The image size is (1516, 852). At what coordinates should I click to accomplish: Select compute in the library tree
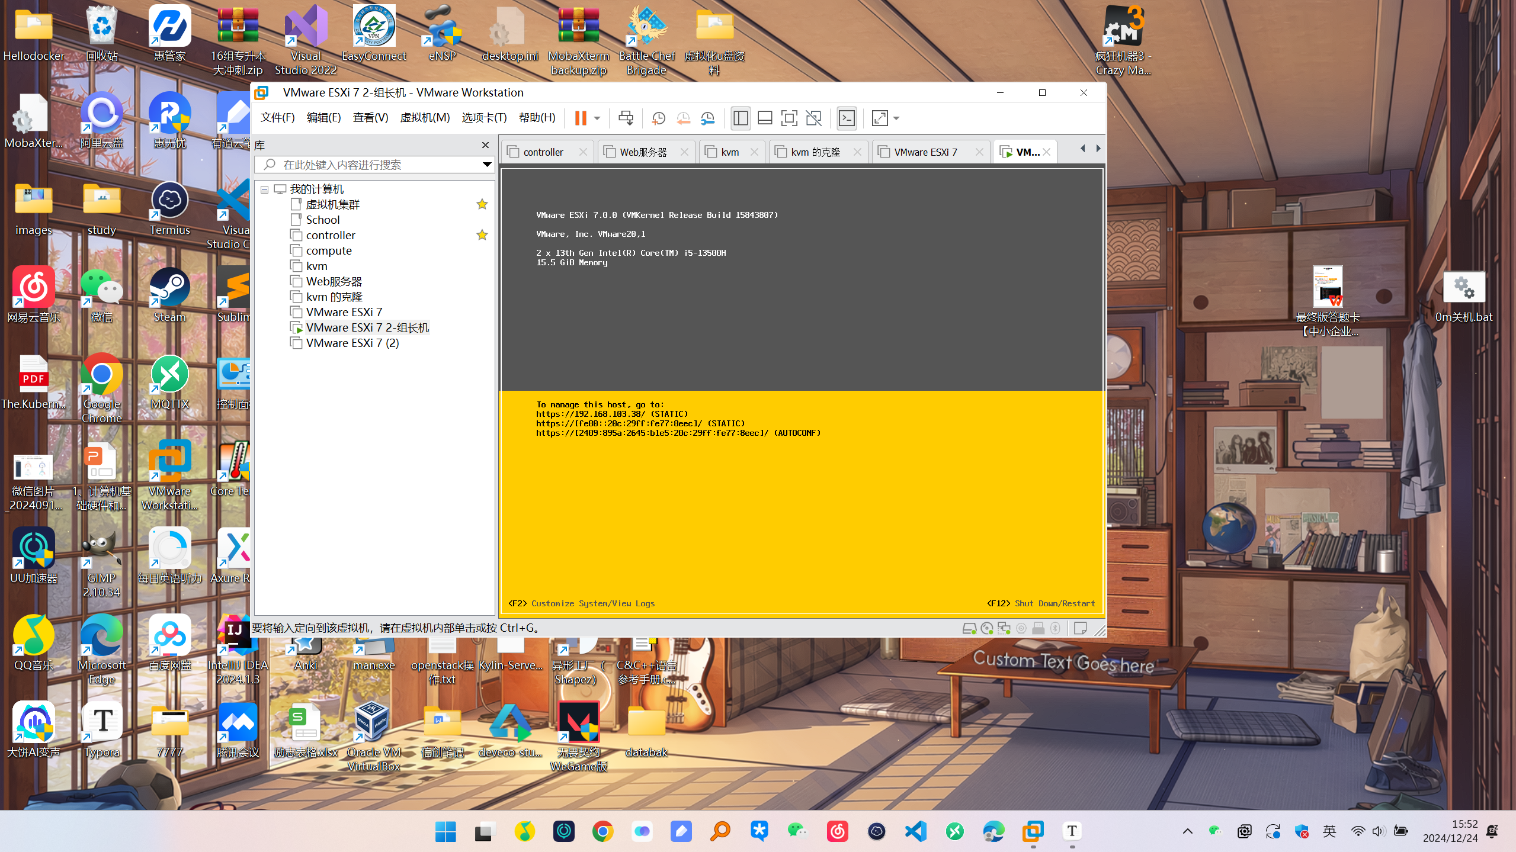pos(328,250)
